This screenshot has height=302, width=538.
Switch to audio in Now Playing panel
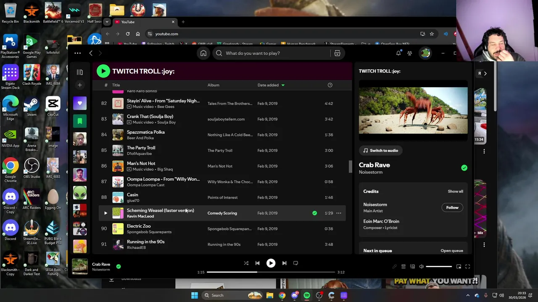coord(381,151)
